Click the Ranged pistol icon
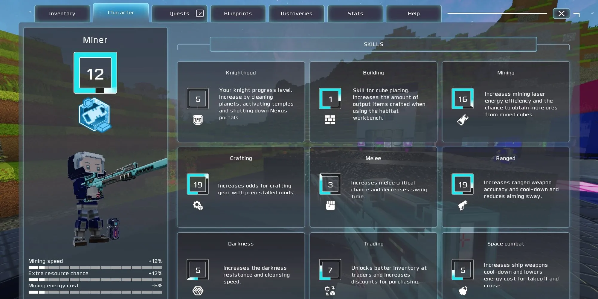The height and width of the screenshot is (299, 598). 463,205
